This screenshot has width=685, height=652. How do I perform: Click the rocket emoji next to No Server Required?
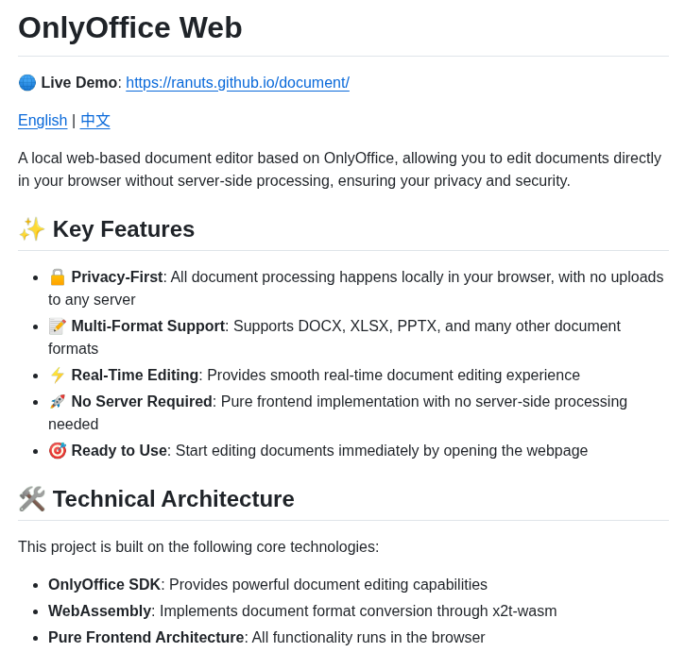coord(58,402)
